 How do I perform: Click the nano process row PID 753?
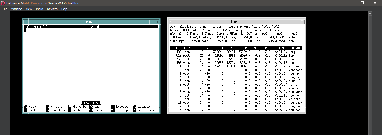[236, 59]
